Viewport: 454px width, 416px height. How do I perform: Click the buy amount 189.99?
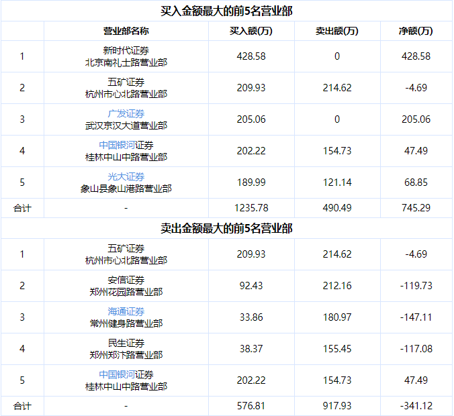click(251, 183)
